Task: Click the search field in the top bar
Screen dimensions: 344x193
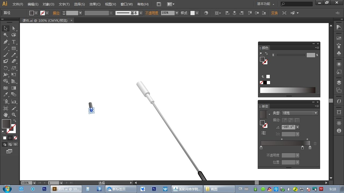Action: (296, 4)
